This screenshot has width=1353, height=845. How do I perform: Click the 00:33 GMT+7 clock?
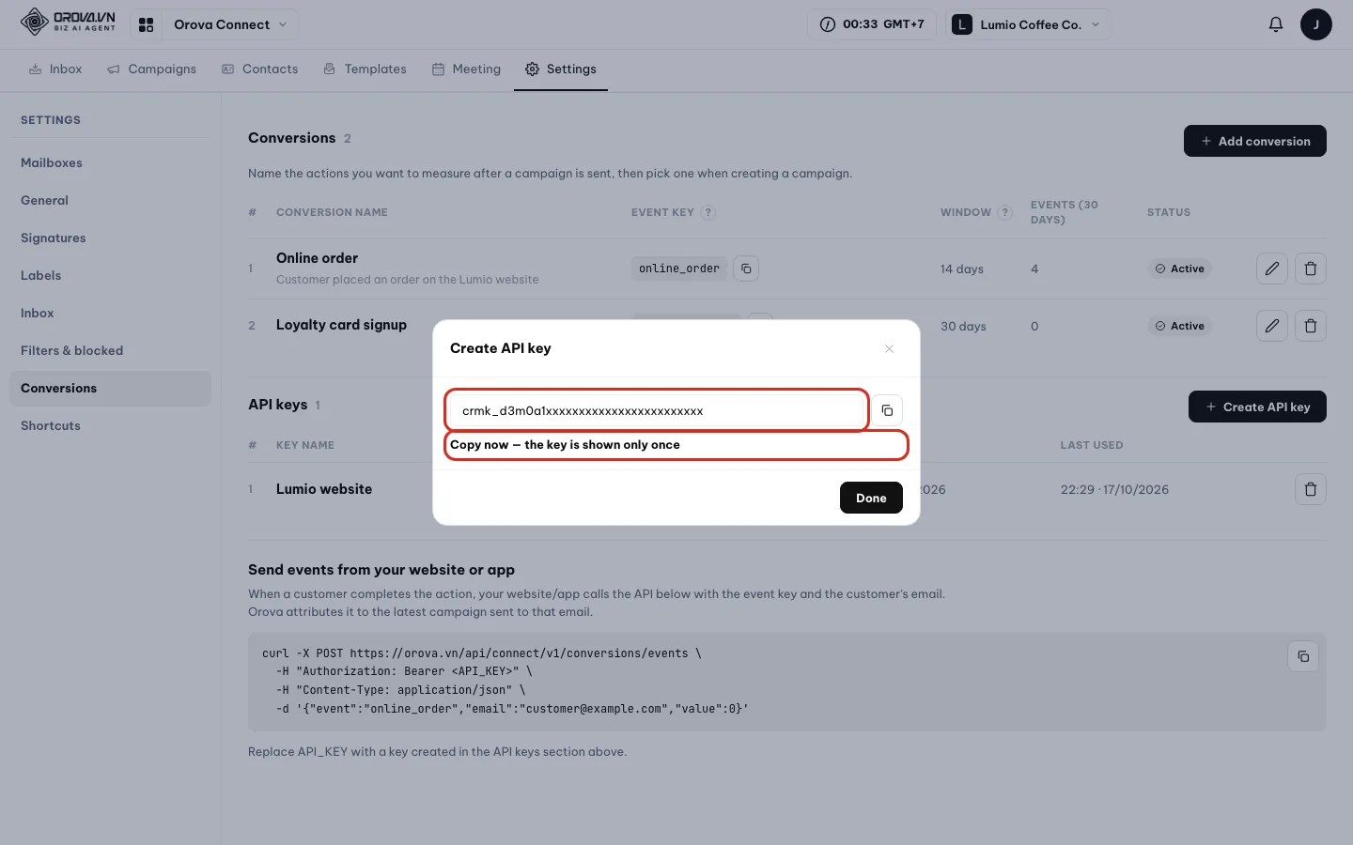872,24
